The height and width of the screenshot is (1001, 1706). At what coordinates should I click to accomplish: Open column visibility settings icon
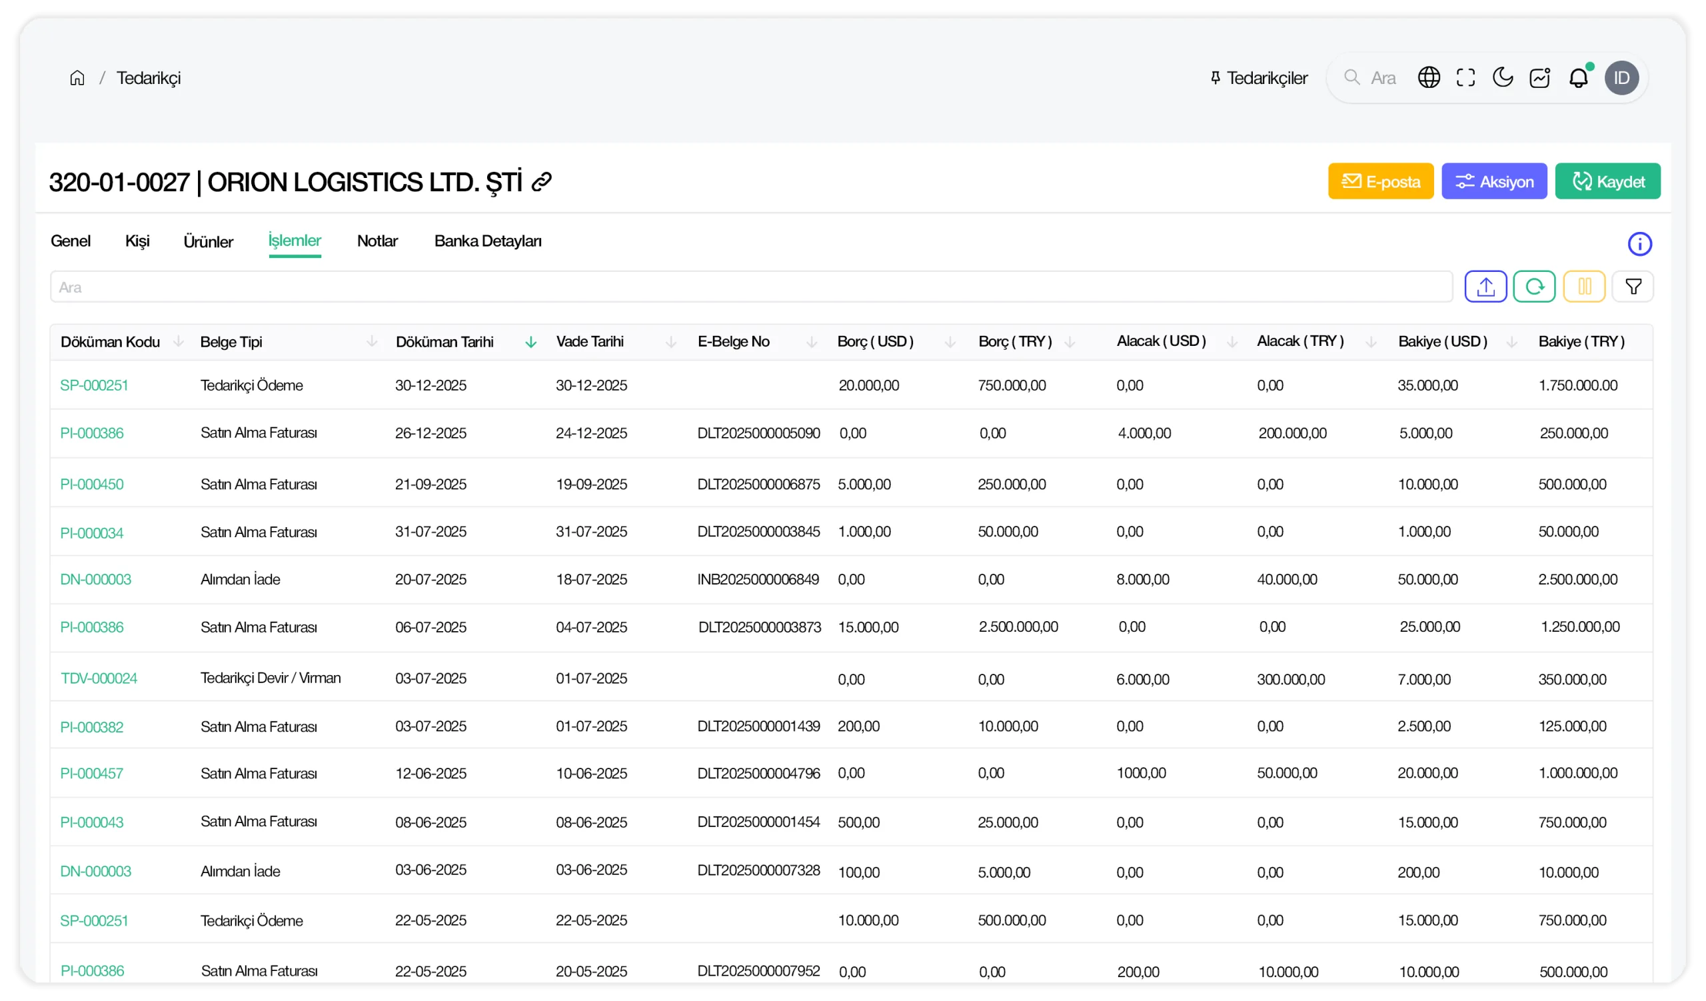point(1584,287)
